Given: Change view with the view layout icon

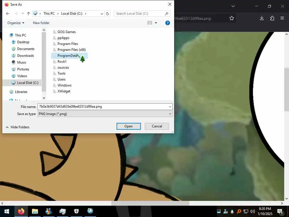Looking at the screenshot, I should coord(150,23).
